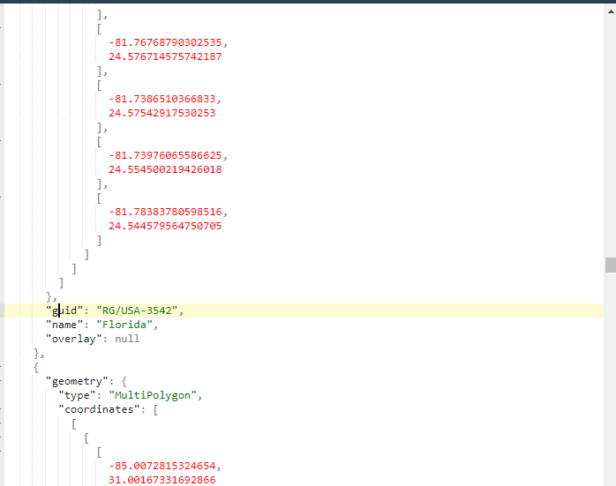Viewport: 616px width, 486px height.
Task: Click the value 24.544579564750705
Action: pyautogui.click(x=165, y=226)
